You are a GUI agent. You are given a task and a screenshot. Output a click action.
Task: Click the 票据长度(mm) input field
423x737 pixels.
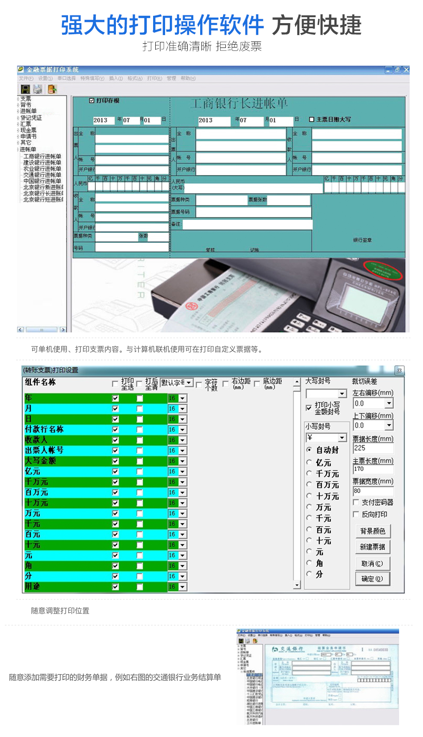[373, 448]
